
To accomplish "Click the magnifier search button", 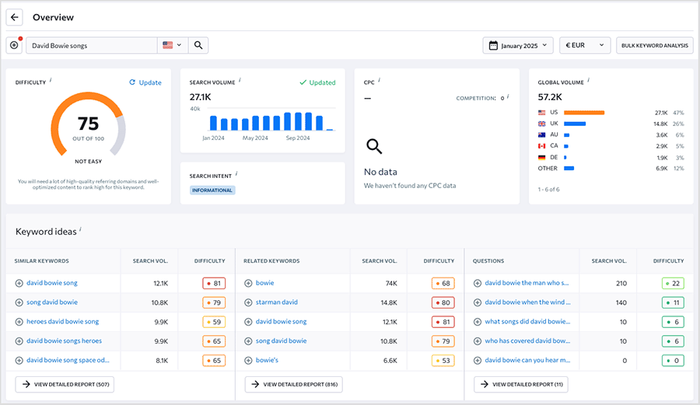I will pyautogui.click(x=198, y=46).
